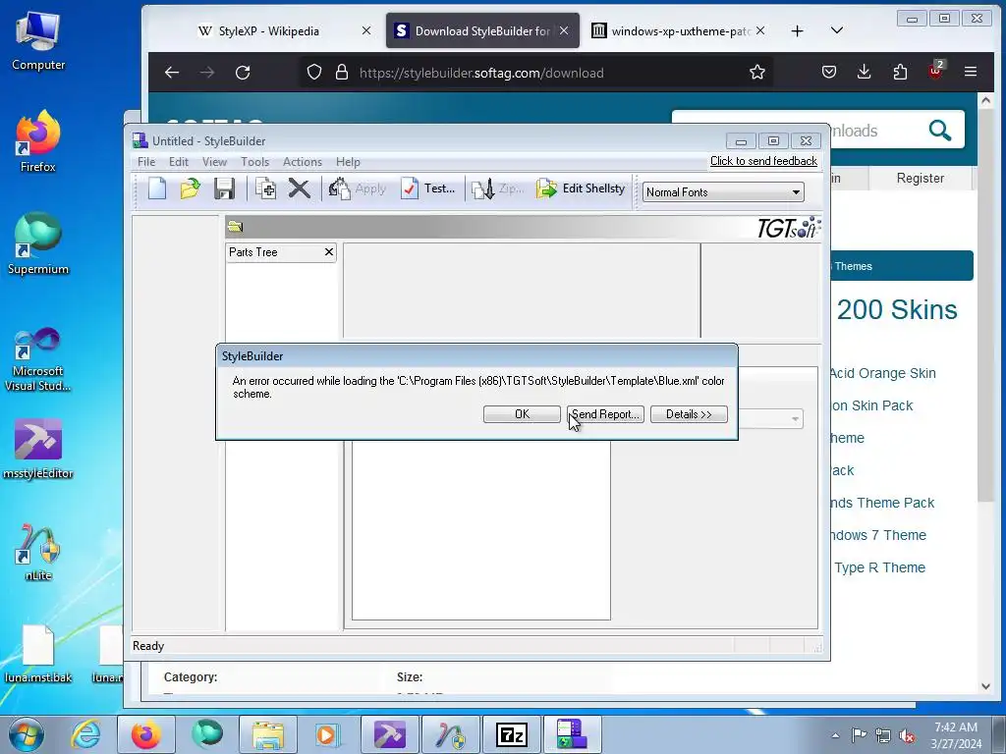This screenshot has height=754, width=1006.
Task: Click the search magnifier icon on Softag page
Action: [x=940, y=131]
